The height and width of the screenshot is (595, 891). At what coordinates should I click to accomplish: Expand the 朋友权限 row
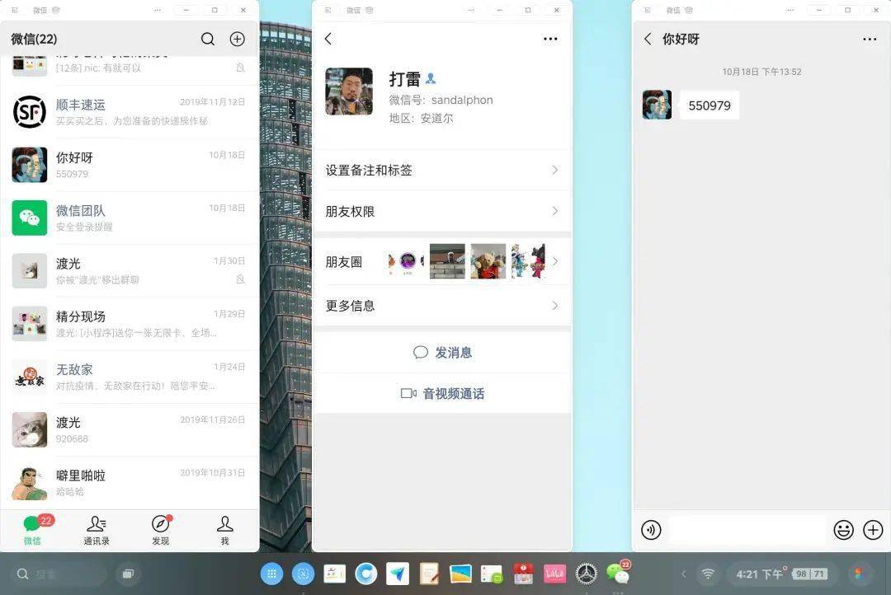[x=442, y=211]
